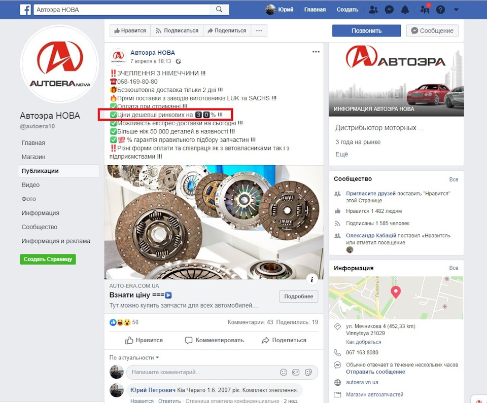Click the blue like reaction icon
The image size is (487, 403).
click(113, 322)
